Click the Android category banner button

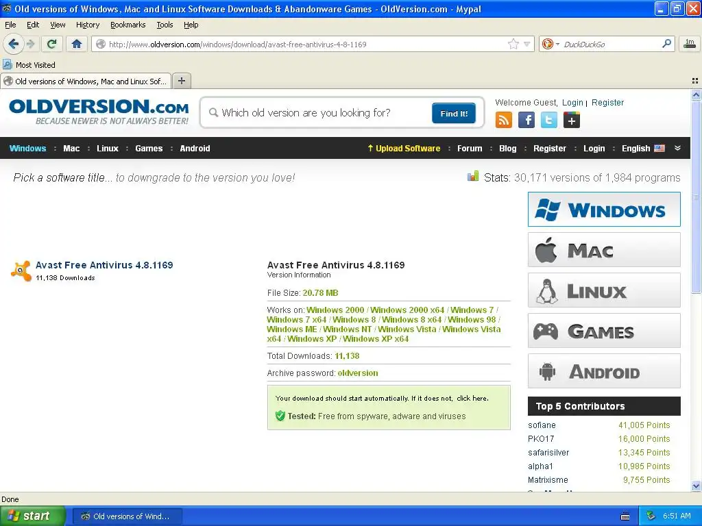point(604,371)
